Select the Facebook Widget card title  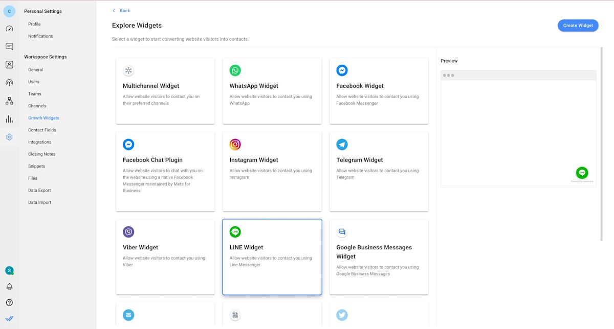point(360,86)
